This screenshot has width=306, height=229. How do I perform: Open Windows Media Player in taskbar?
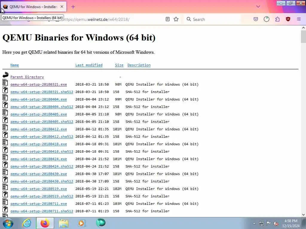[x=82, y=223]
